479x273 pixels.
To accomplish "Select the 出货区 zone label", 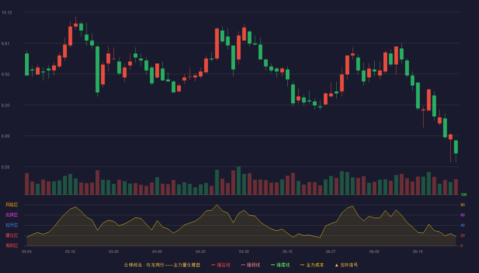I will [12, 215].
